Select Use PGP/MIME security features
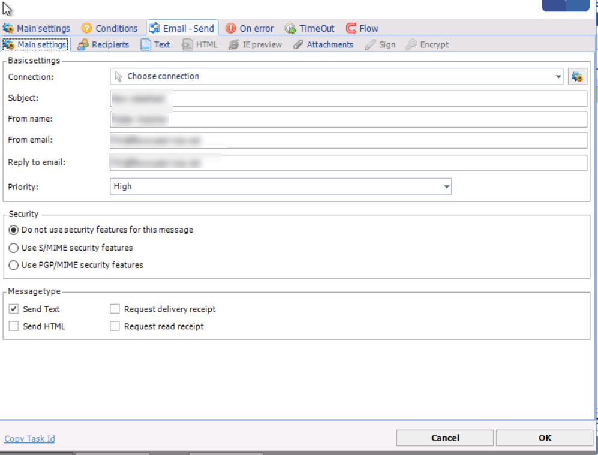The height and width of the screenshot is (455, 598). [x=14, y=265]
